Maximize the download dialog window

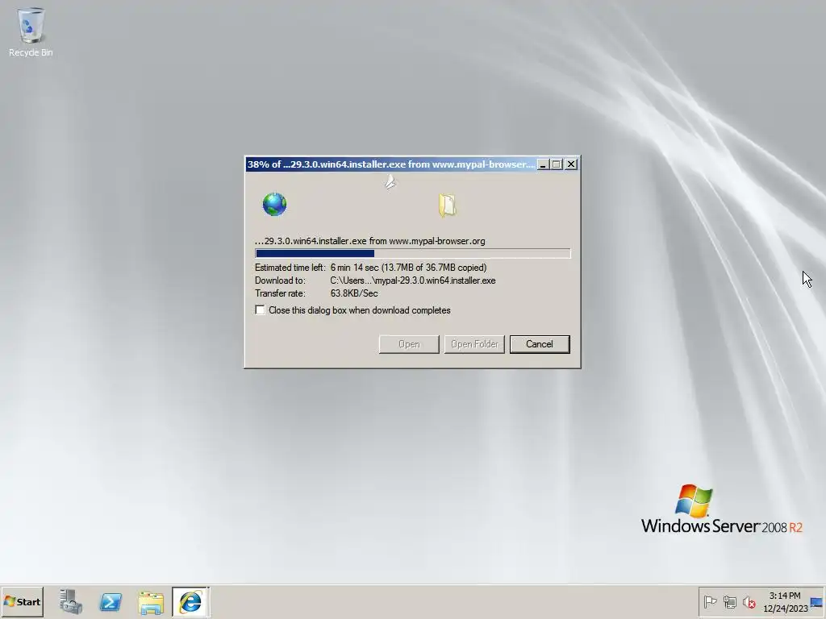(x=557, y=164)
